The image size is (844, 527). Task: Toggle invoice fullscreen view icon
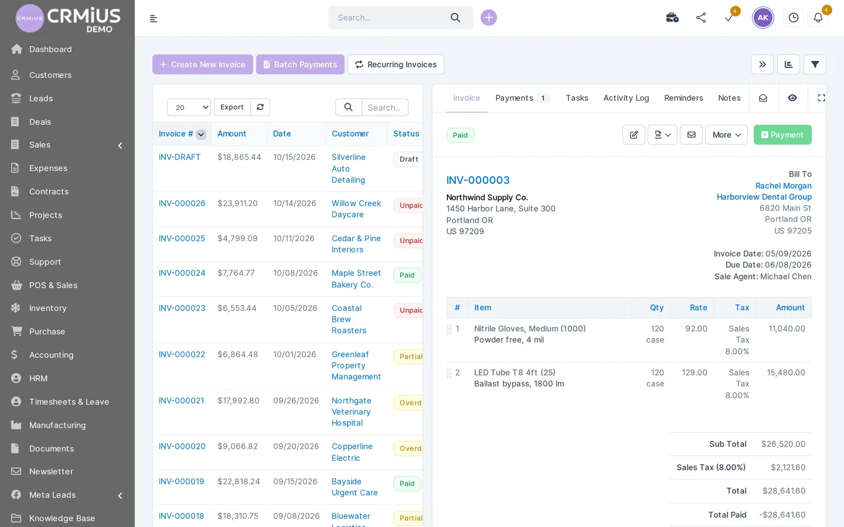point(821,98)
